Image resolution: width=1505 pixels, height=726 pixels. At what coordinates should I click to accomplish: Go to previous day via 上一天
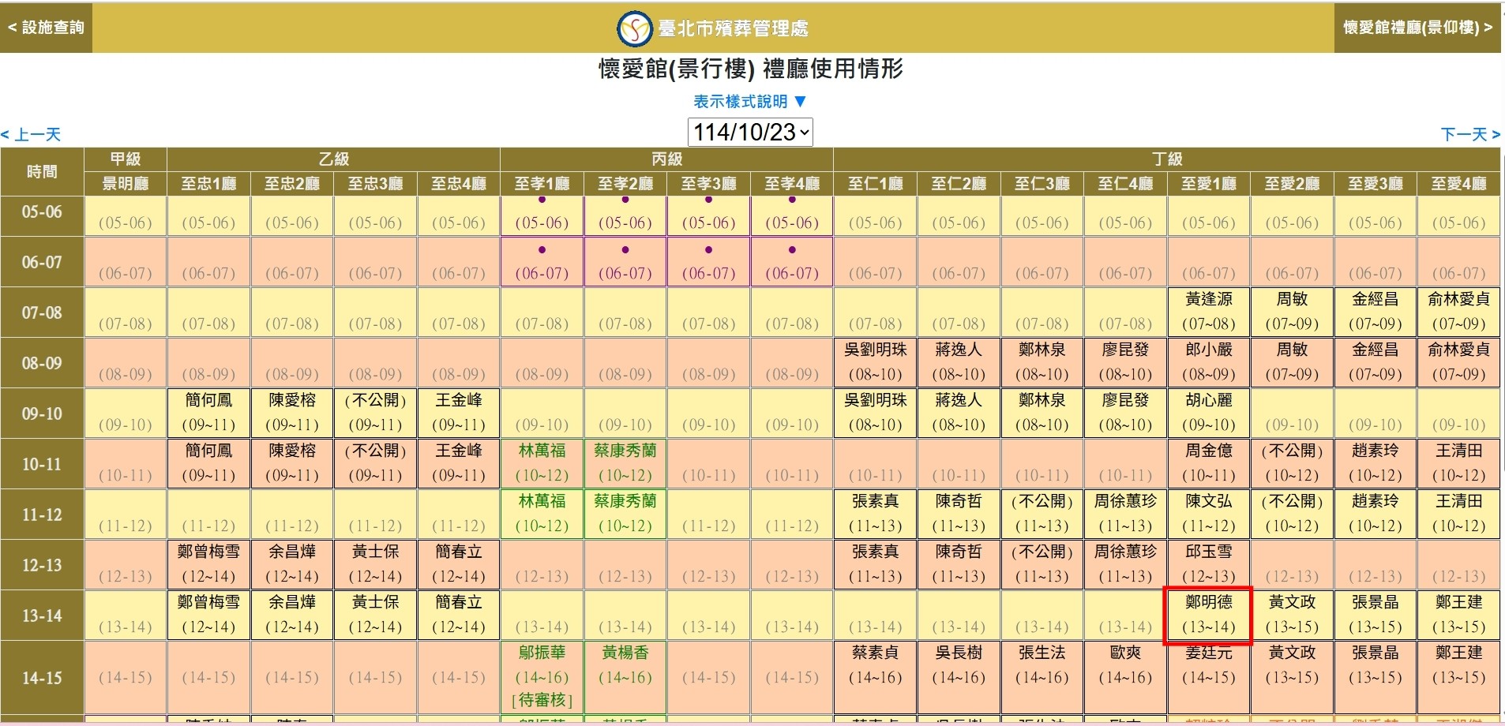[32, 134]
